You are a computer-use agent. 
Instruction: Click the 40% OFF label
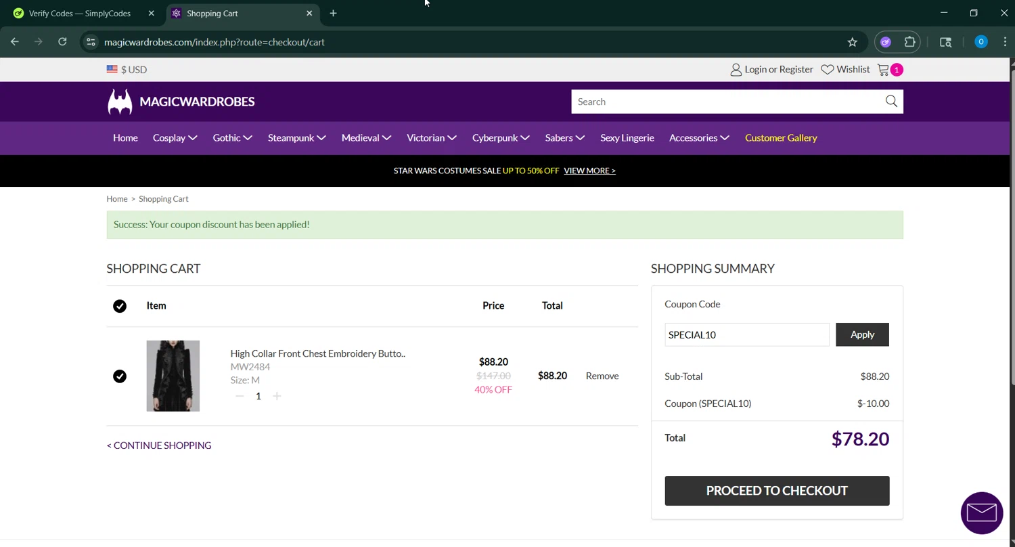(x=493, y=390)
